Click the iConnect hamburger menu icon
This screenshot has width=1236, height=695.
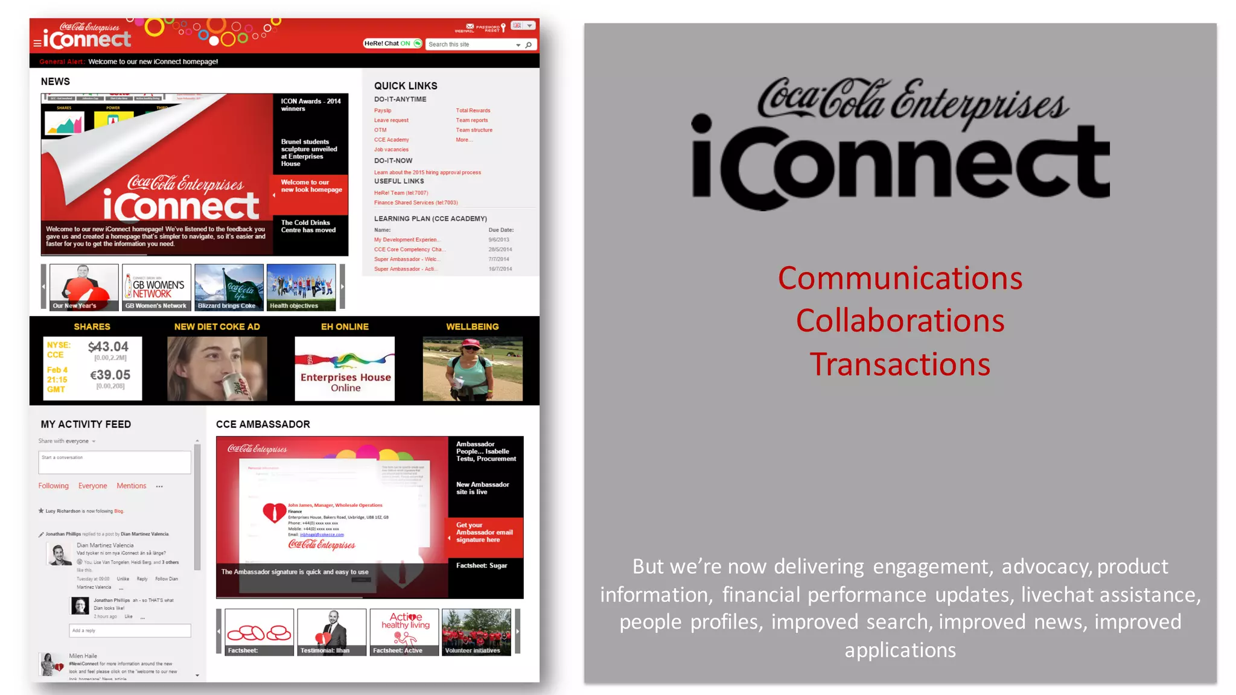pos(36,43)
